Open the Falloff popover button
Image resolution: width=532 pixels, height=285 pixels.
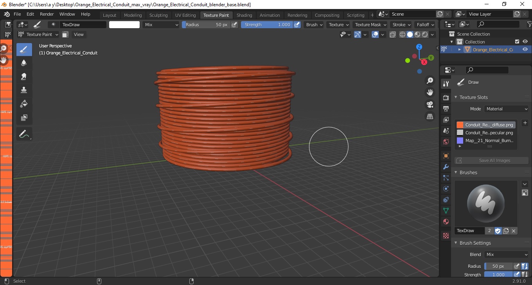[425, 25]
